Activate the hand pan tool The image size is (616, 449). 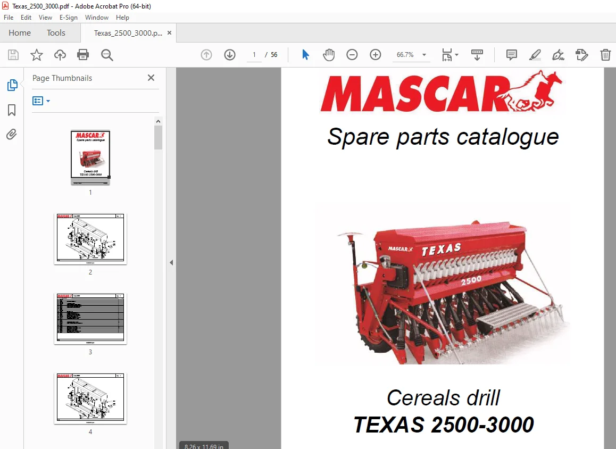[328, 55]
